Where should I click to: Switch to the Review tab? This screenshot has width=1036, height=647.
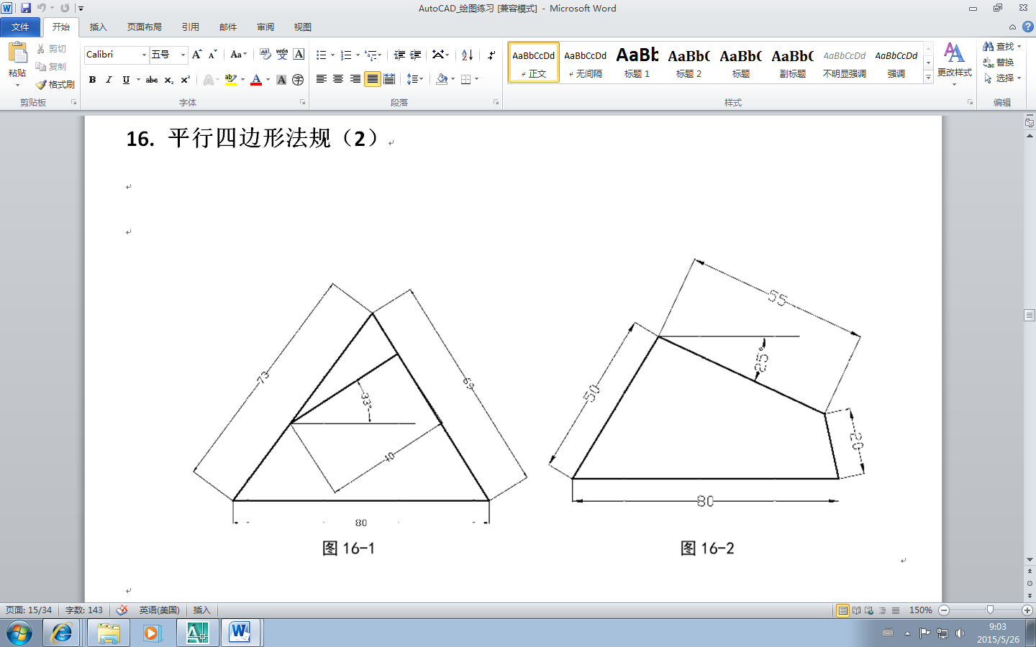coord(265,27)
